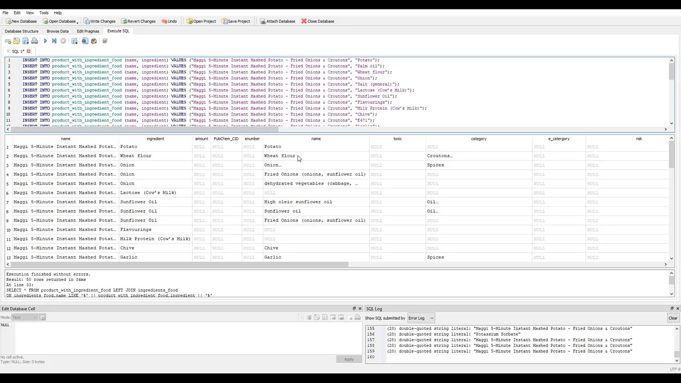Click Apply button in Edit Database Cell

click(x=348, y=359)
